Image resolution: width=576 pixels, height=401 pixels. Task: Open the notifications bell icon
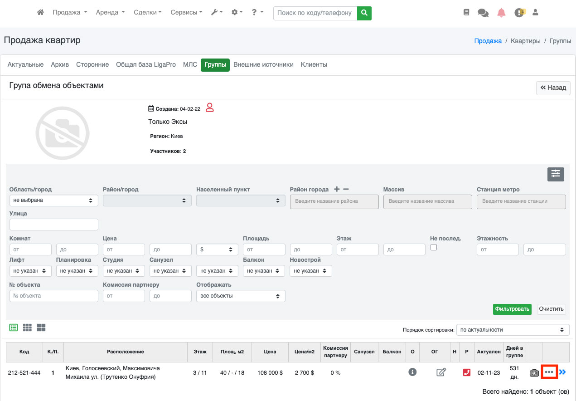501,13
